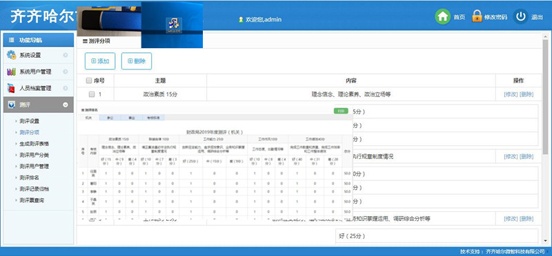Open 生成测评表格 in the sidebar
The image size is (552, 256).
(x=34, y=144)
